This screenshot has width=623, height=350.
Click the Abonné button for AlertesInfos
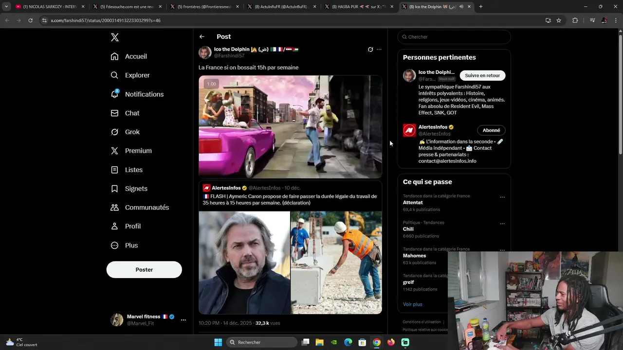pyautogui.click(x=491, y=130)
